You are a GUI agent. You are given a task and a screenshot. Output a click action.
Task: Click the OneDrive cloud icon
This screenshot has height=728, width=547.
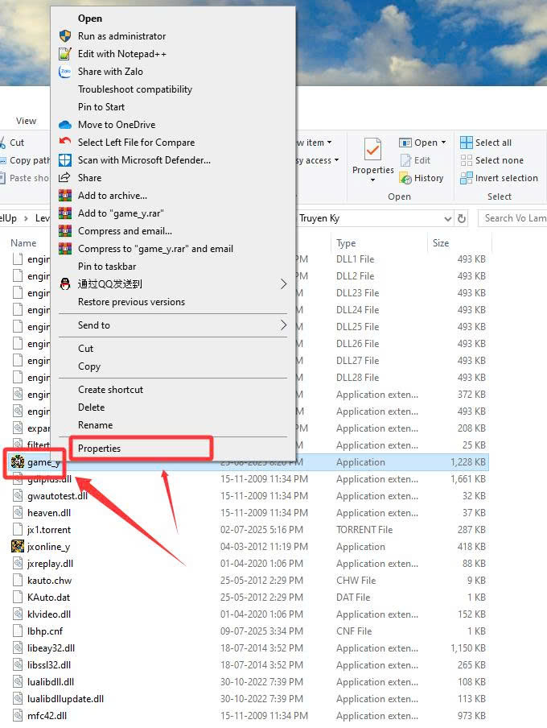pyautogui.click(x=65, y=125)
